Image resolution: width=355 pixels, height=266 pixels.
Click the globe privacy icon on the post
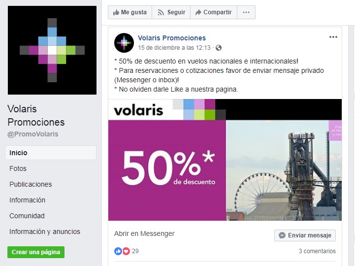[219, 48]
